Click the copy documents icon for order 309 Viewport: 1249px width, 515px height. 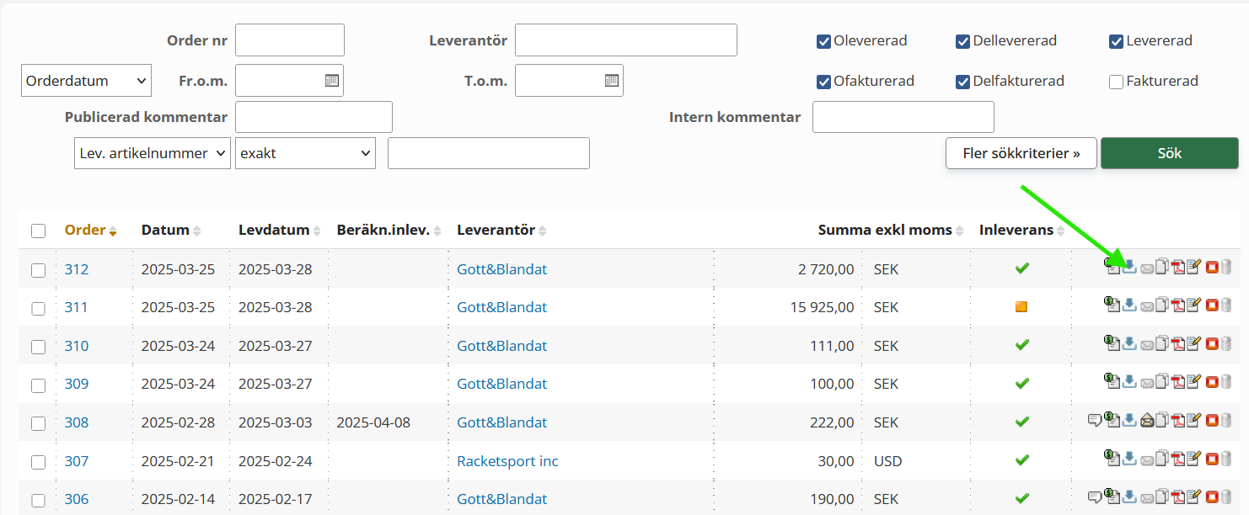click(x=1162, y=382)
